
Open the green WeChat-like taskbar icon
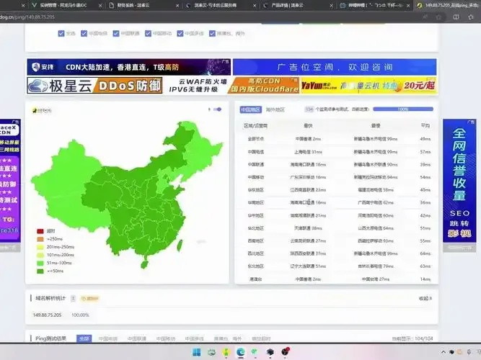coord(255,352)
